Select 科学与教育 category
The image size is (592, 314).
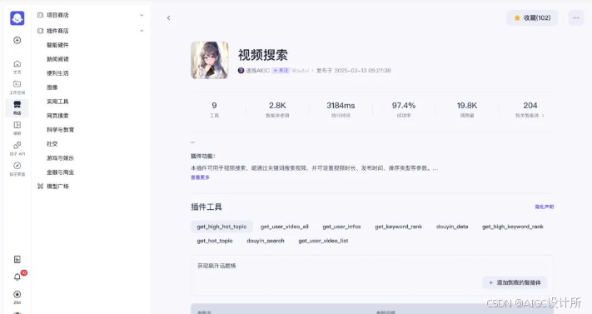[60, 130]
